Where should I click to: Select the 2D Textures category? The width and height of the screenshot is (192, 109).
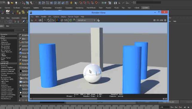[5, 46]
